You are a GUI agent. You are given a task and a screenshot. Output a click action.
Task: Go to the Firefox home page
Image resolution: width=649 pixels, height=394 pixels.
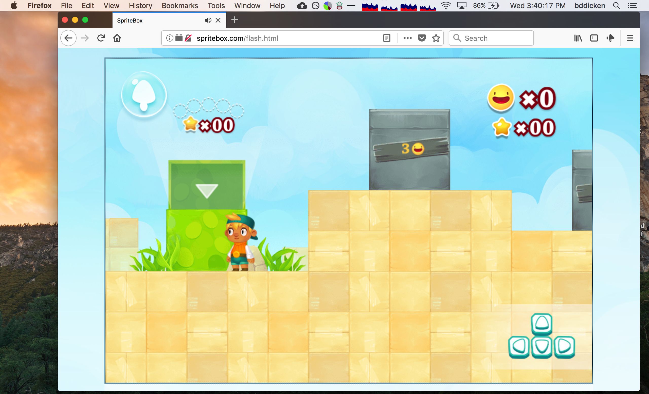tap(117, 38)
